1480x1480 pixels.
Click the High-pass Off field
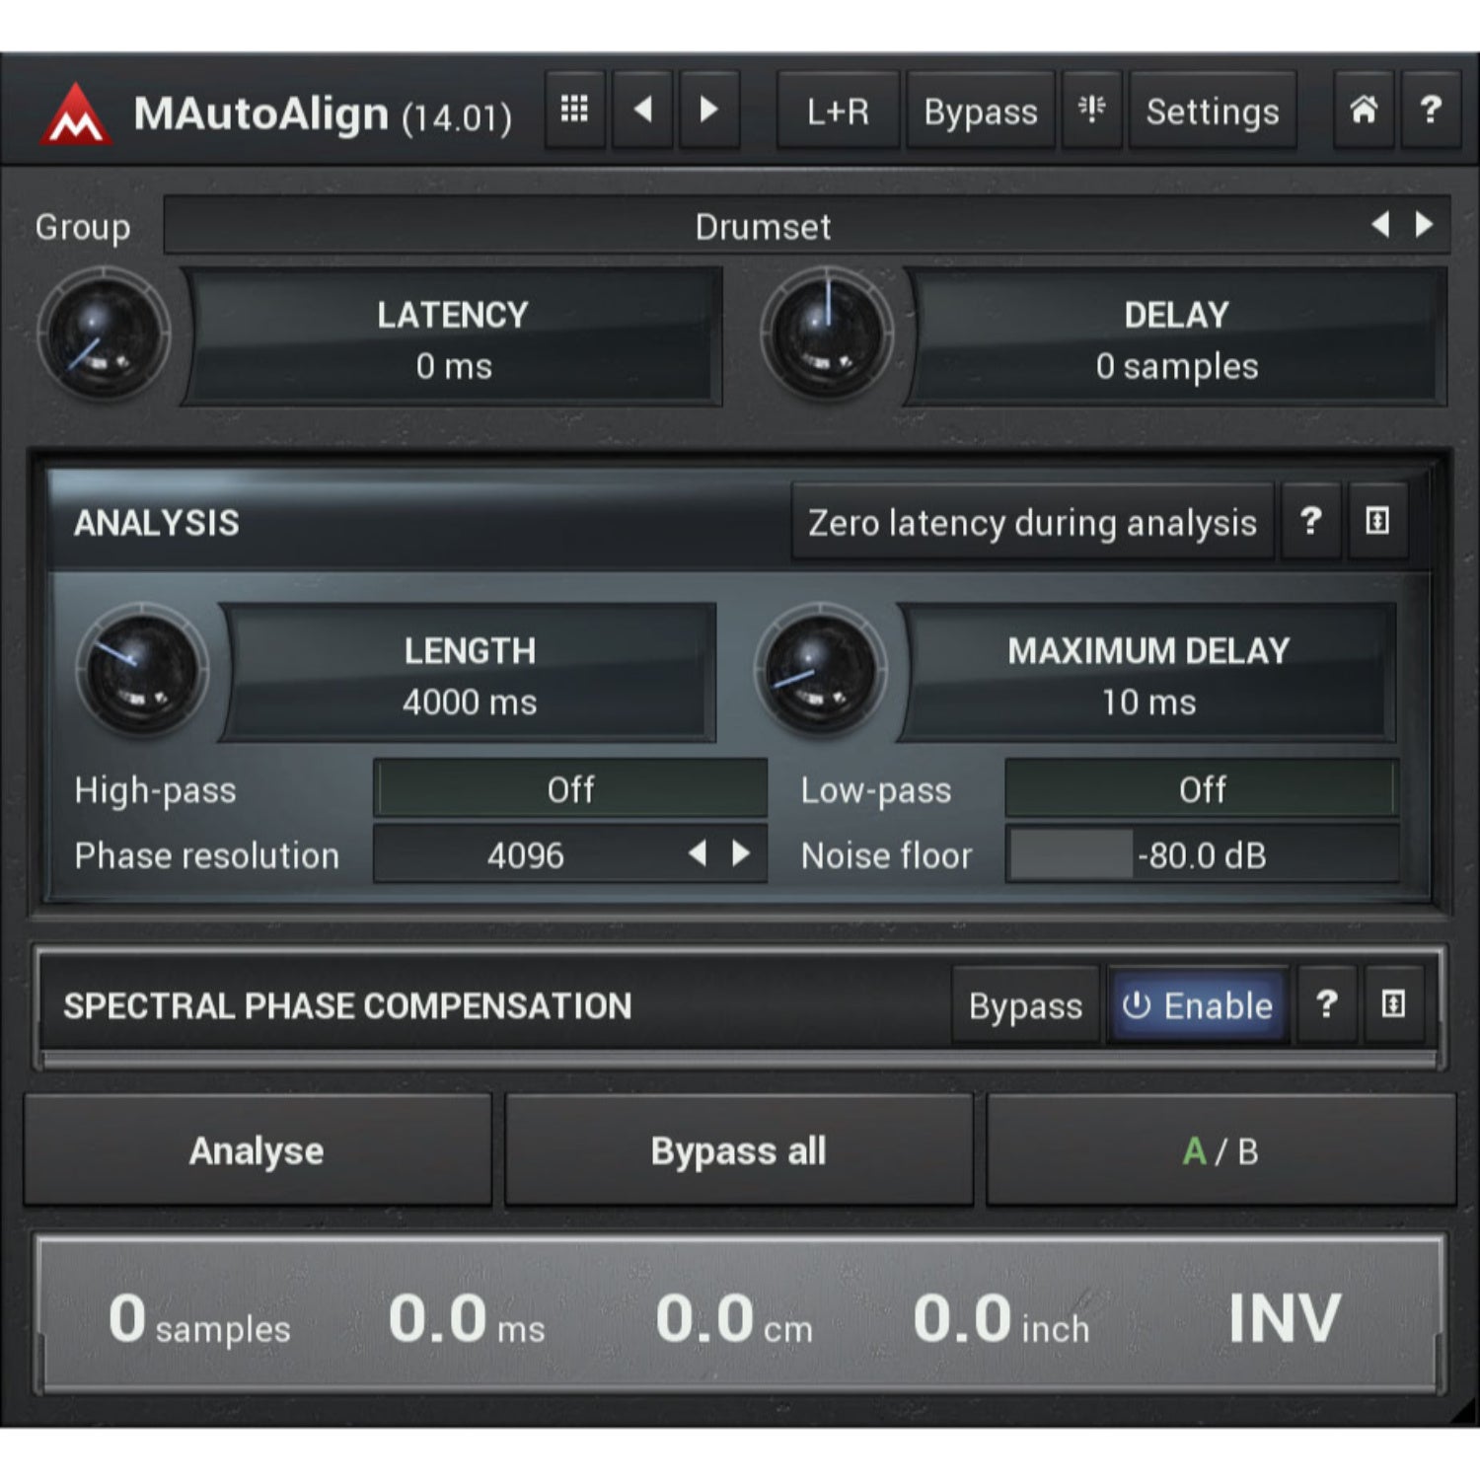[570, 788]
